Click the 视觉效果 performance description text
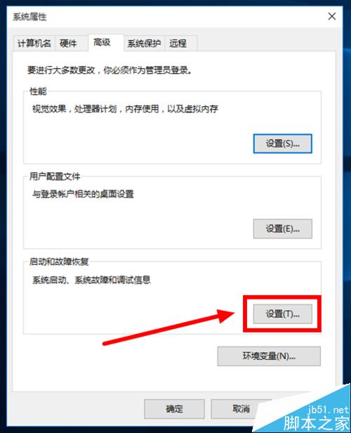Screen dimensions: 351x433 (125, 109)
